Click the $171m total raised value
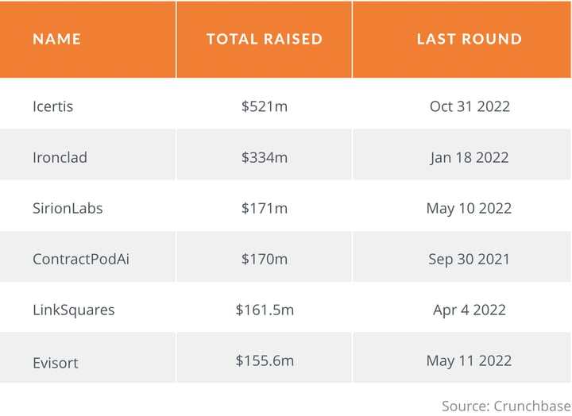The width and height of the screenshot is (572, 416). tap(265, 208)
